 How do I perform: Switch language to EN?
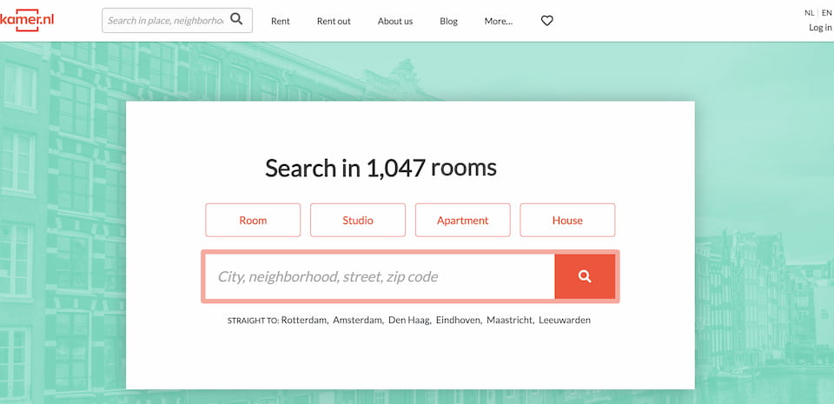[826, 13]
